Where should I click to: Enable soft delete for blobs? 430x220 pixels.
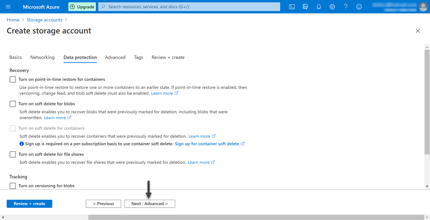13,104
